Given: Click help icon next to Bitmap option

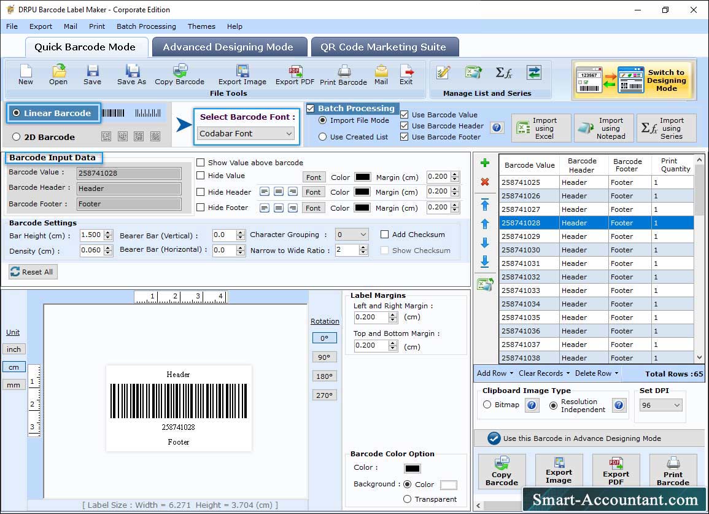Looking at the screenshot, I should [532, 405].
